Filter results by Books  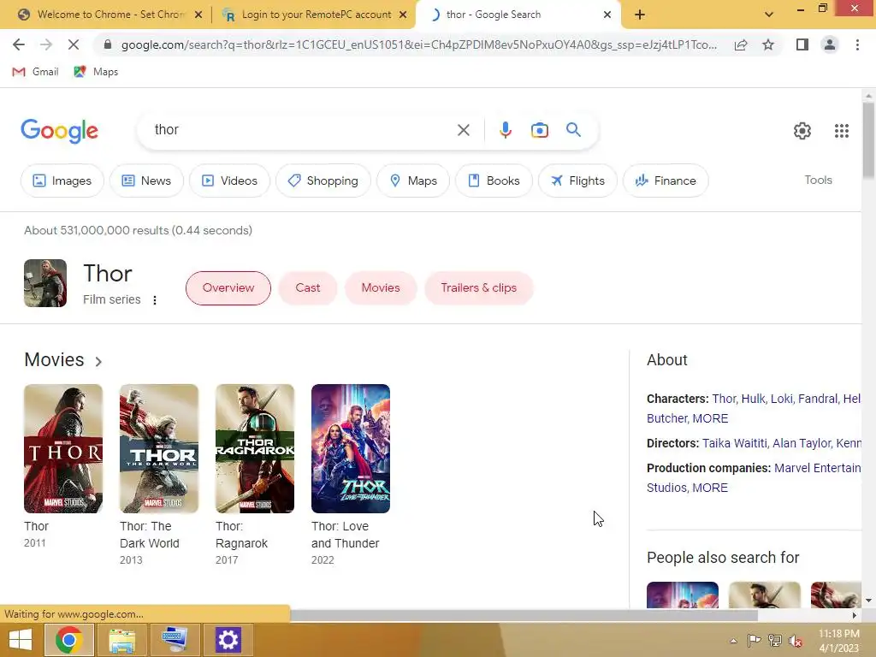coord(494,181)
